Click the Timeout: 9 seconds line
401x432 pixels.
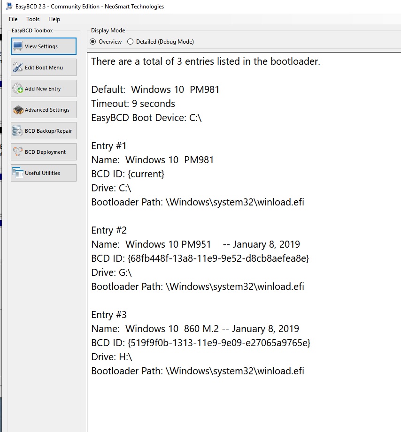[x=133, y=103]
